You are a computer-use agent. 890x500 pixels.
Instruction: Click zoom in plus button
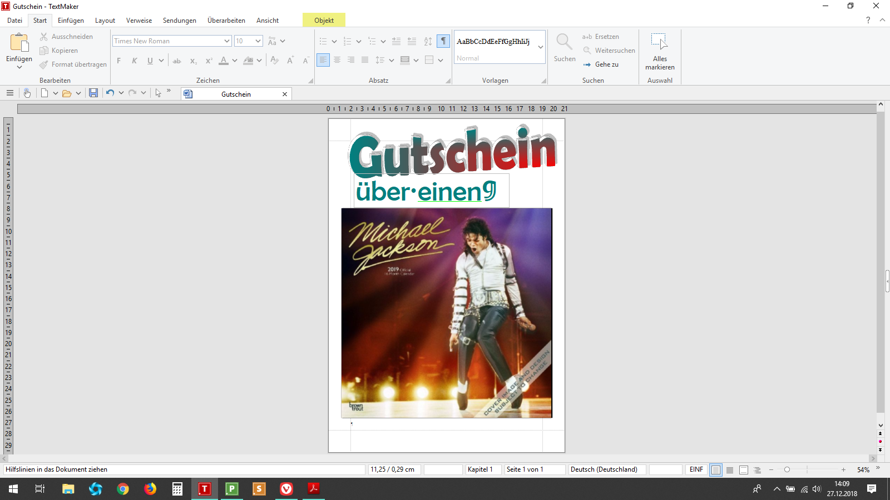(x=843, y=470)
